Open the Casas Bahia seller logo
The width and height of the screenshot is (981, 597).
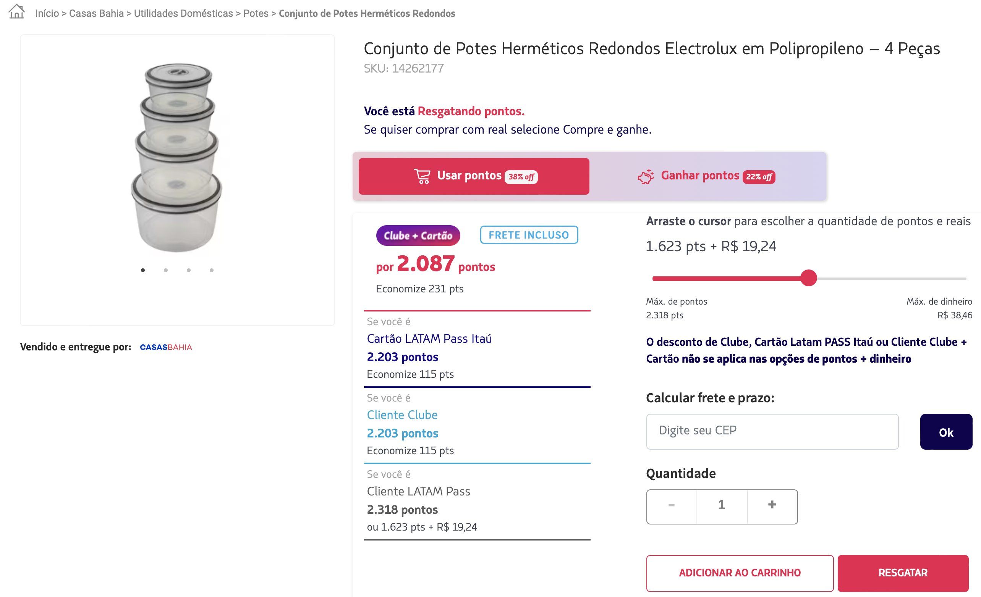click(166, 347)
